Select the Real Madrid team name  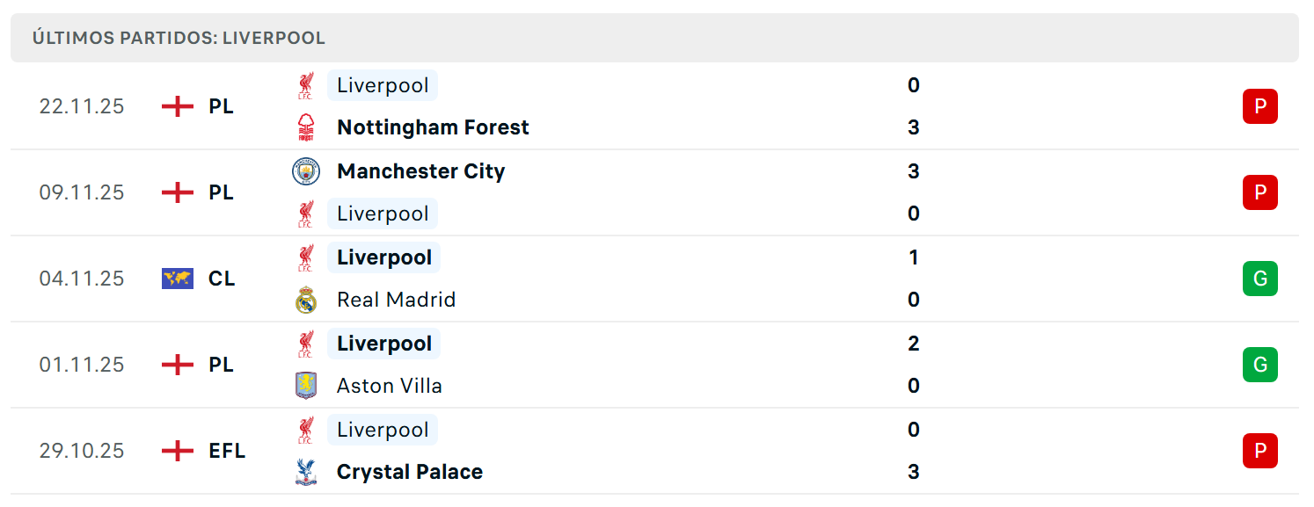pos(396,300)
